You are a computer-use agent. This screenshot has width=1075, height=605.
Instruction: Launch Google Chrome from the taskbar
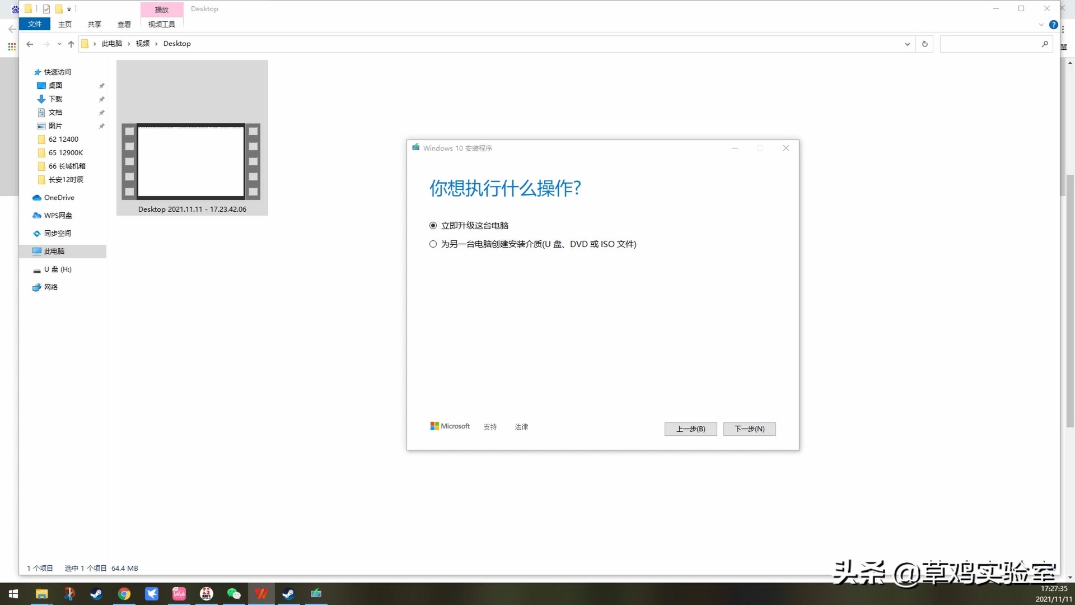click(124, 593)
